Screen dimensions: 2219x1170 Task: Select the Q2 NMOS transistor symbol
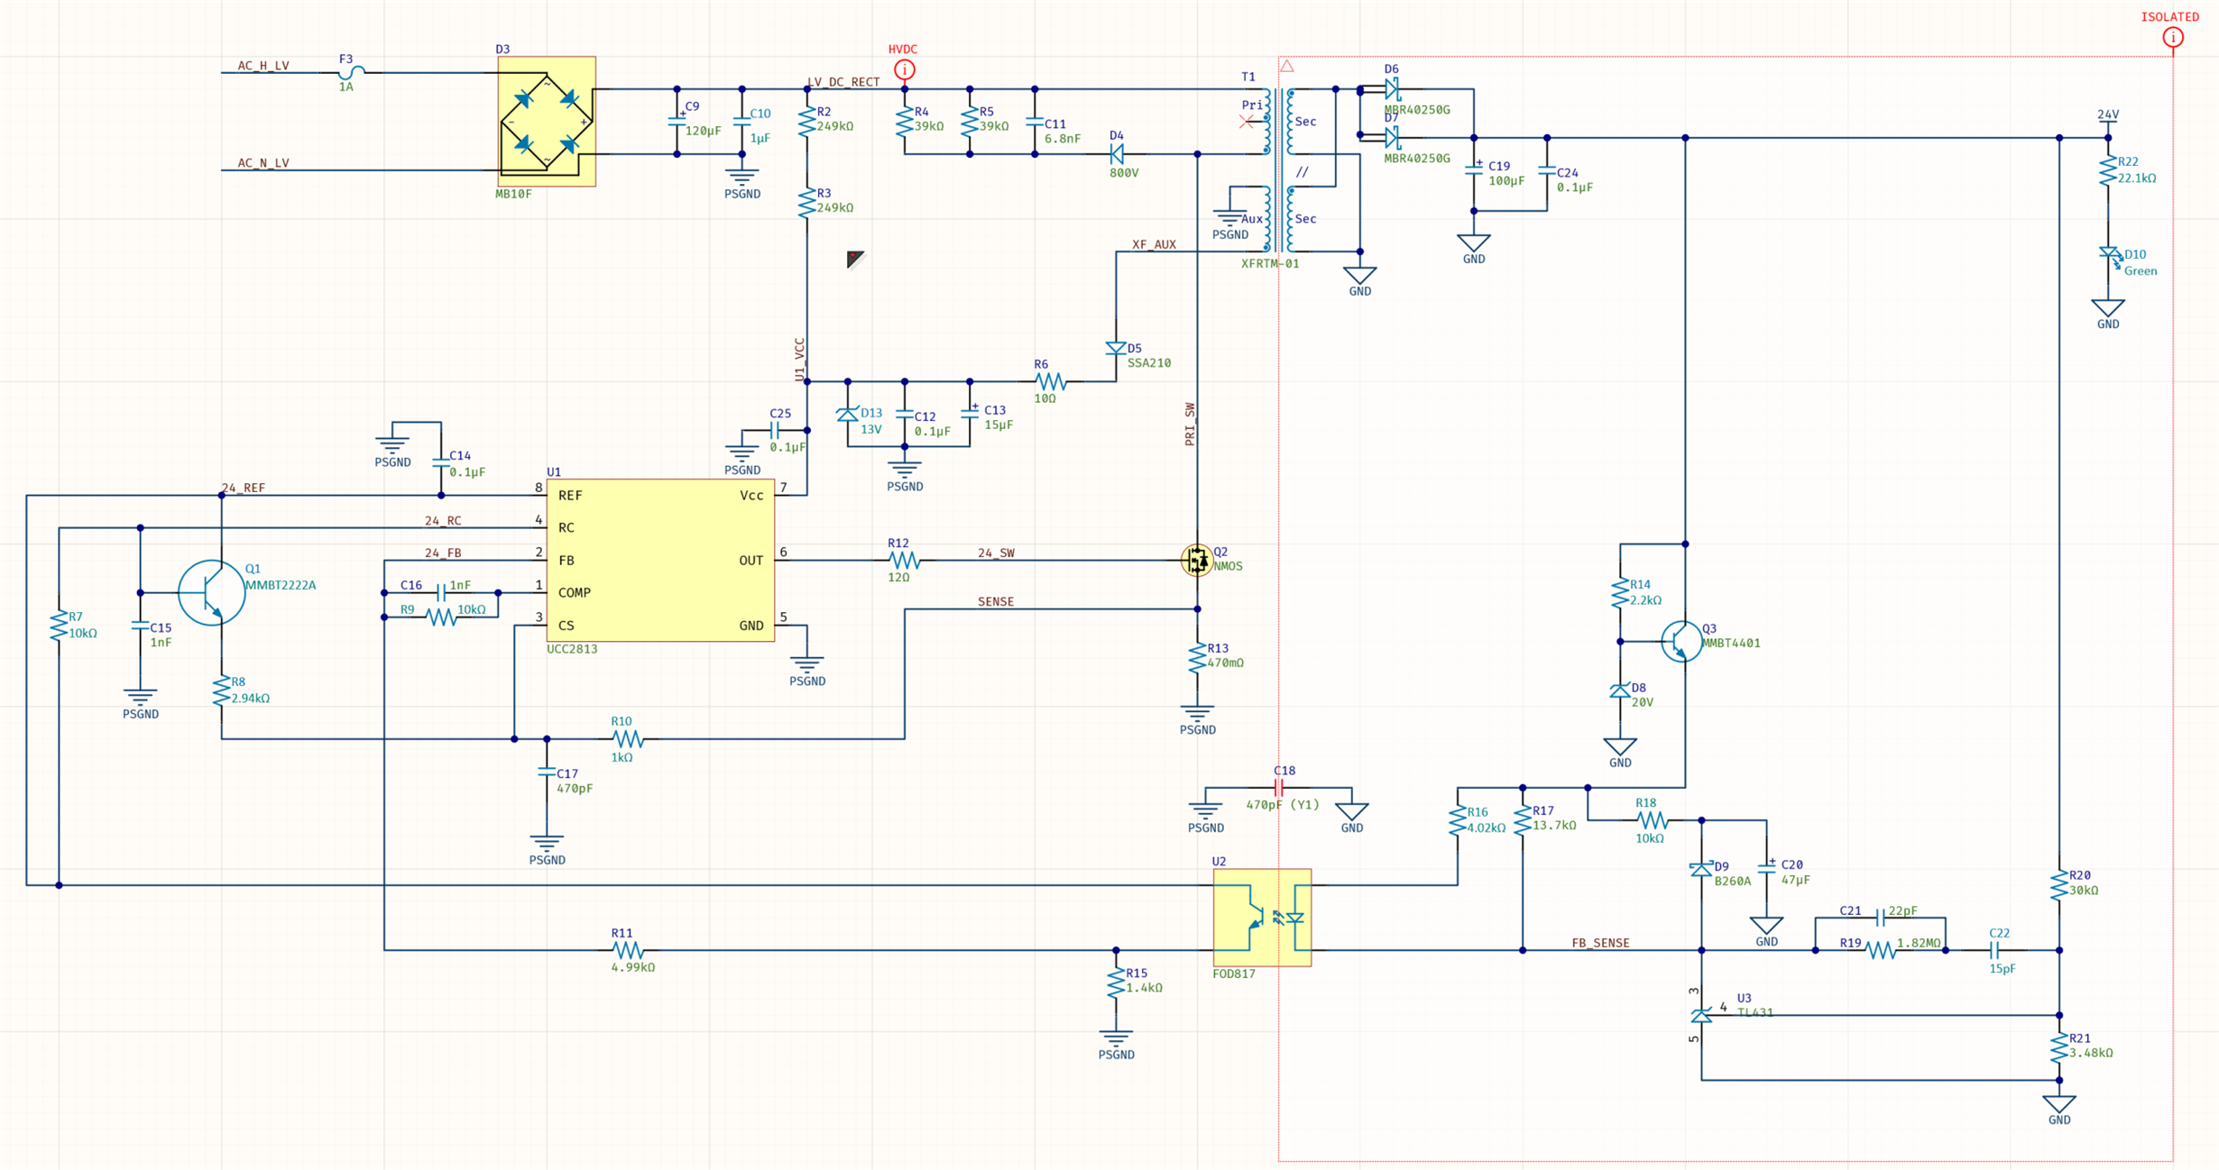pyautogui.click(x=1197, y=560)
